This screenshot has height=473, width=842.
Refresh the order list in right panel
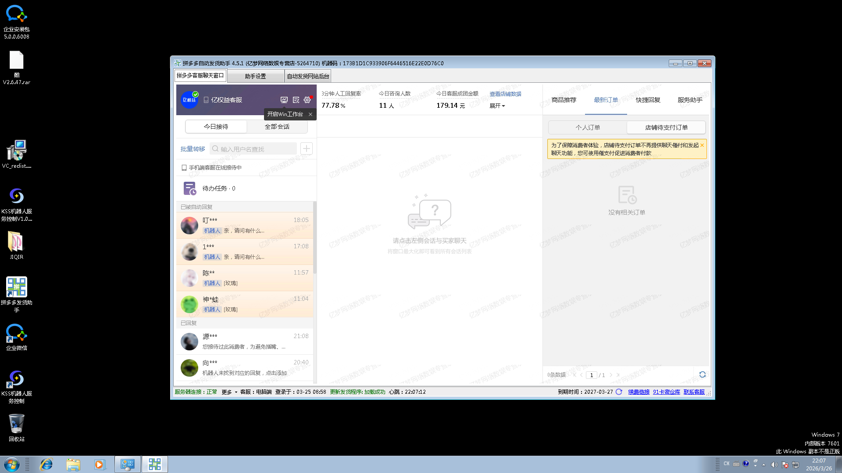tap(703, 374)
